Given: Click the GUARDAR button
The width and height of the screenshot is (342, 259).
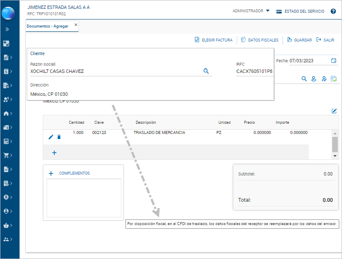Looking at the screenshot, I should [299, 40].
